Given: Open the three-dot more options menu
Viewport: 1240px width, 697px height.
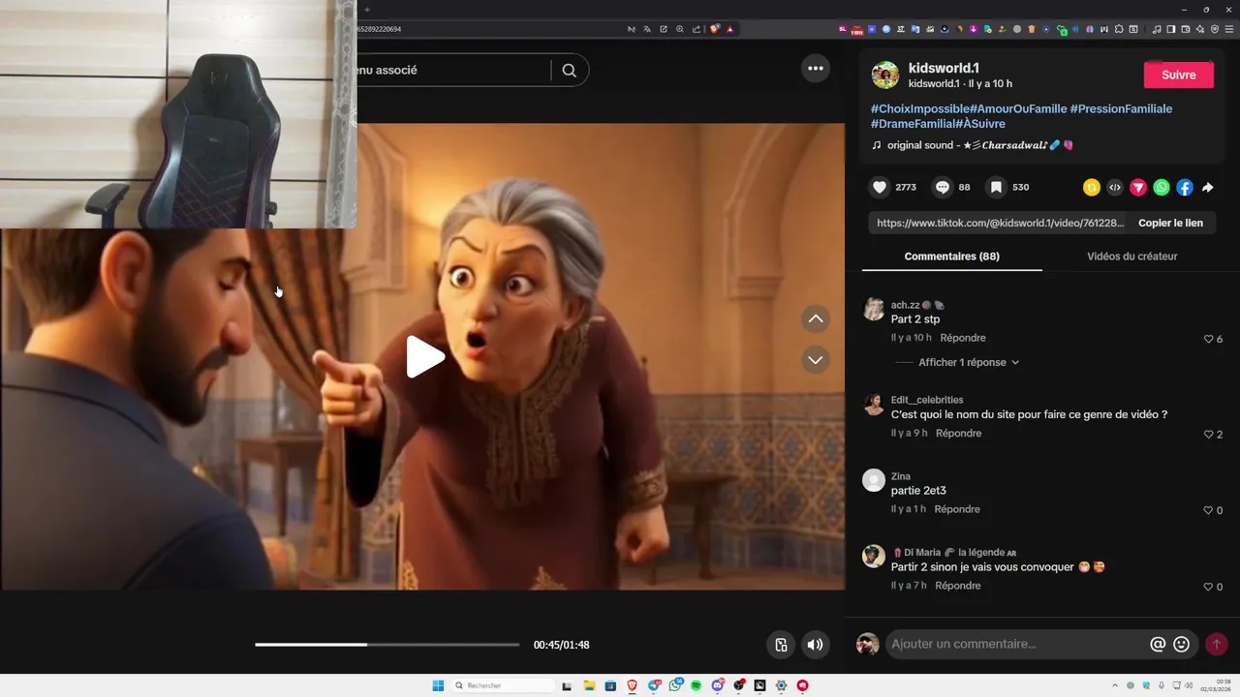Looking at the screenshot, I should click(x=816, y=68).
